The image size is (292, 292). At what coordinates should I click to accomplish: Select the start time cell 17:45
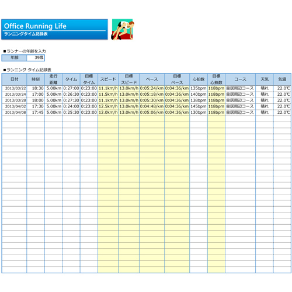tap(36, 113)
